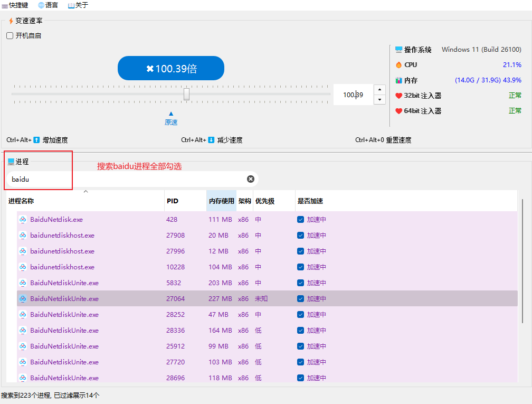This screenshot has height=404, width=532.
Task: Enable the 开机自启 checkbox
Action: [x=10, y=36]
